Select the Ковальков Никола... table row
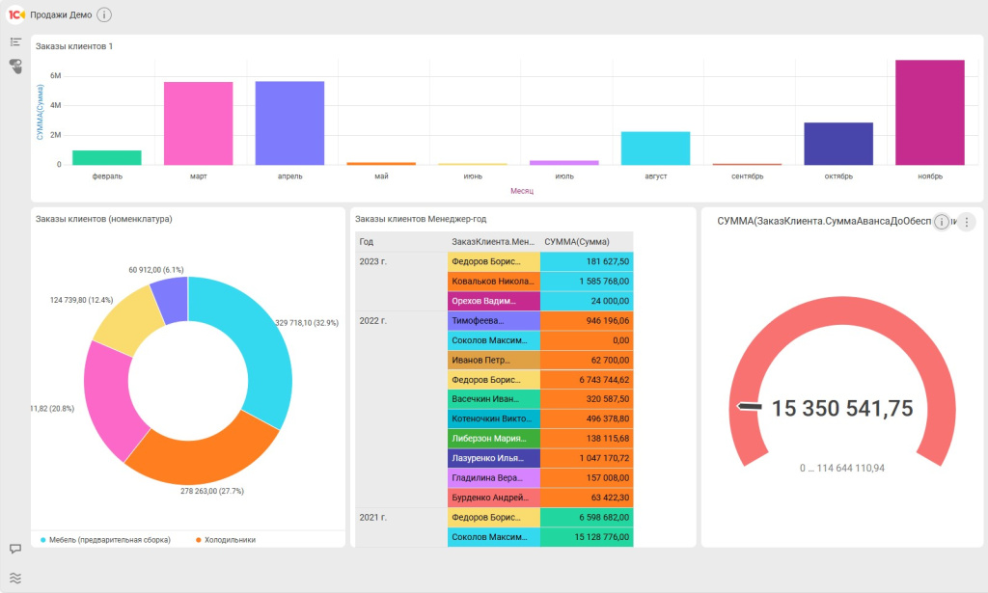 tap(493, 282)
